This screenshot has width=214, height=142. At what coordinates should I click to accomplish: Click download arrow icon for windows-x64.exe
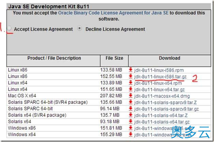(x=131, y=135)
